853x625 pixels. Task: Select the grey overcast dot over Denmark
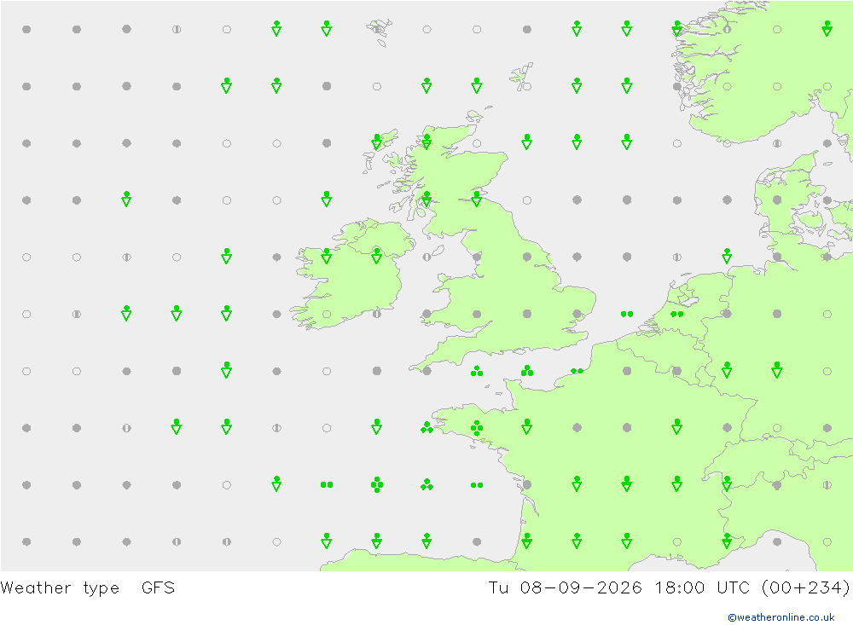tap(777, 200)
